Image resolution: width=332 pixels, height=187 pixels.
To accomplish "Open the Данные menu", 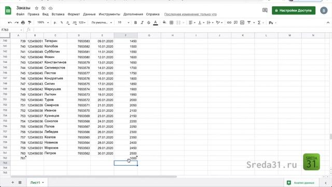I will coord(89,14).
